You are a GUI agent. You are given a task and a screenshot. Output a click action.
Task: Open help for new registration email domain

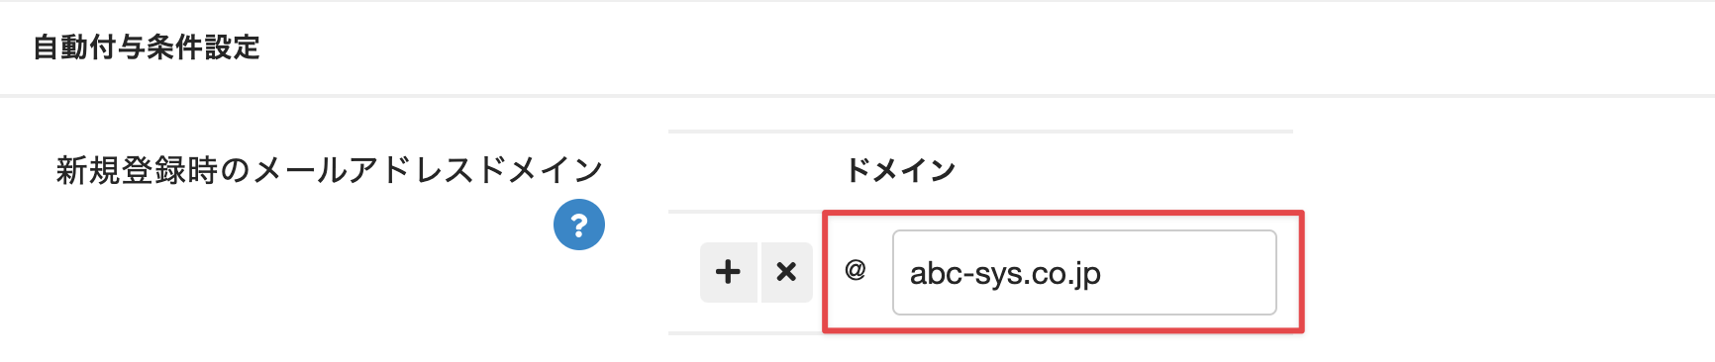click(x=579, y=225)
